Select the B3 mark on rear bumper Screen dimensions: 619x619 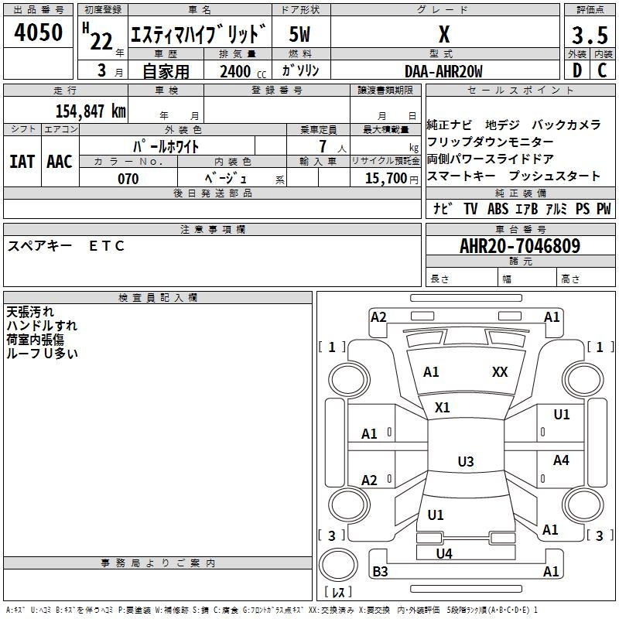click(x=380, y=571)
